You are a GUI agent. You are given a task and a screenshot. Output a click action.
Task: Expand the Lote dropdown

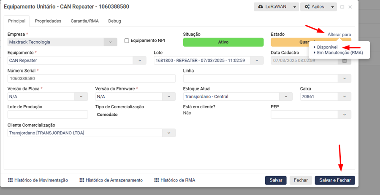257,61
